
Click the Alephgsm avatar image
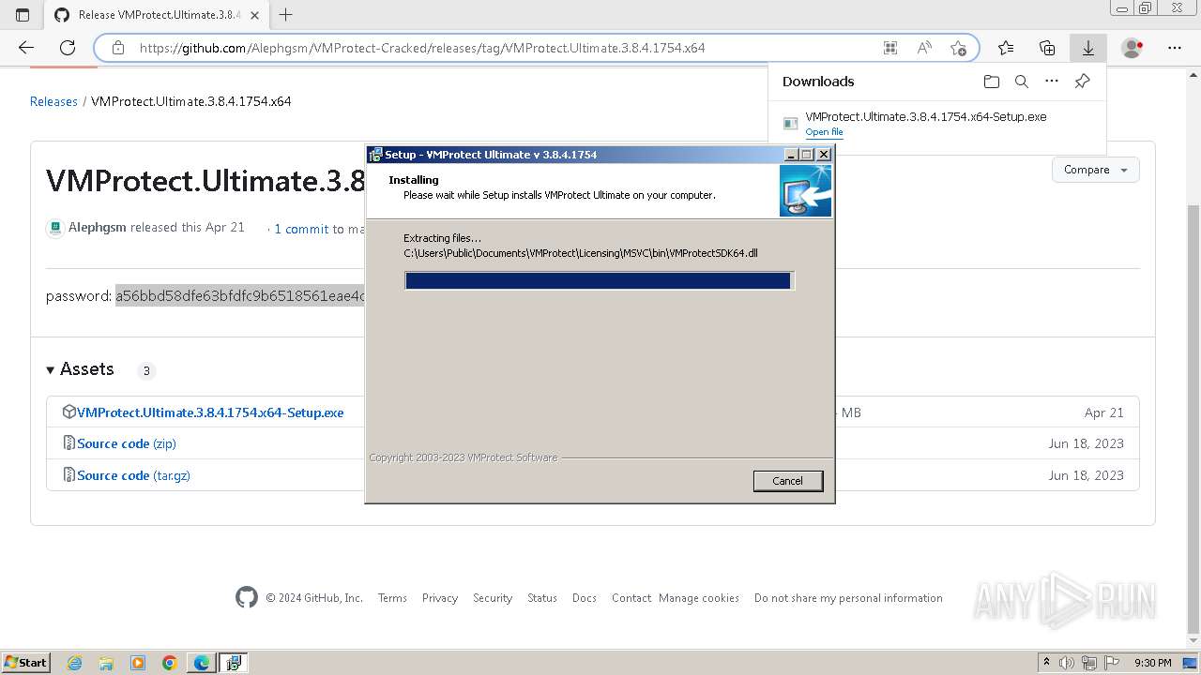pos(55,228)
